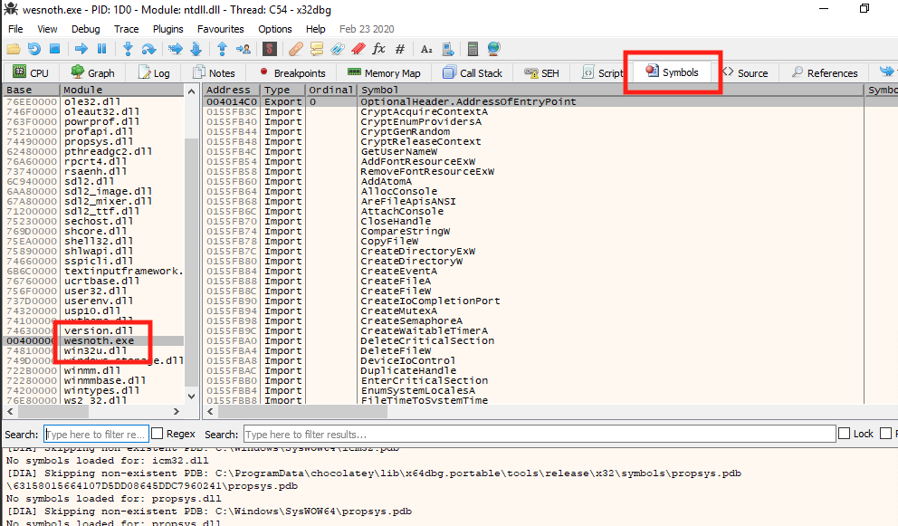
Task: Click the globe Check for updates icon
Action: 493,49
